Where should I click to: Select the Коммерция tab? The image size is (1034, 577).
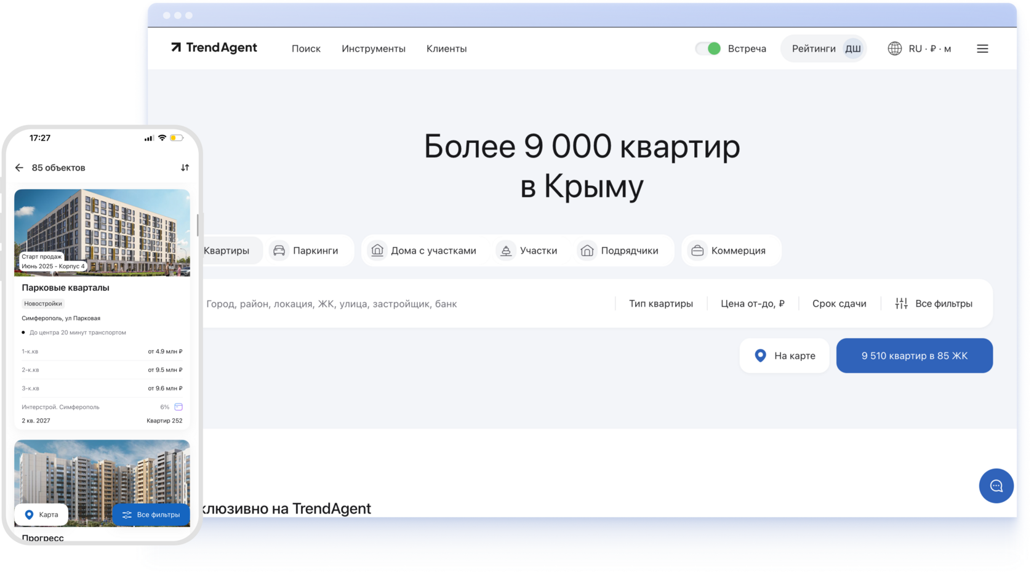click(x=731, y=251)
